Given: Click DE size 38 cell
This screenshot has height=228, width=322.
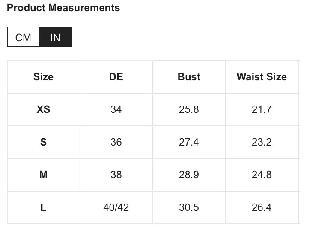Looking at the screenshot, I should [x=116, y=175].
